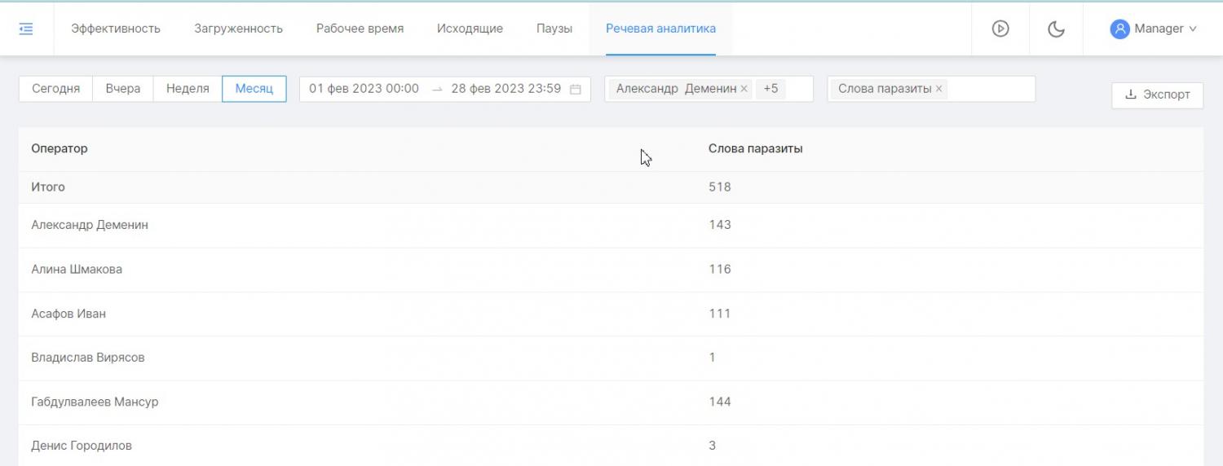
Task: Select the Сегодня period option
Action: tap(56, 89)
